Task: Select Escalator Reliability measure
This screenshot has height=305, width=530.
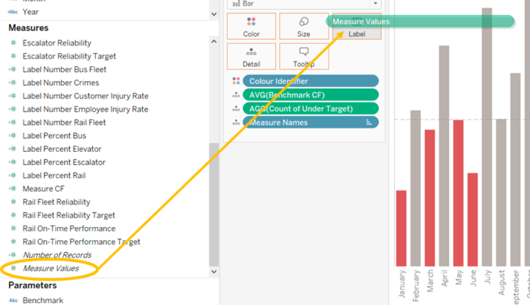Action: [57, 43]
